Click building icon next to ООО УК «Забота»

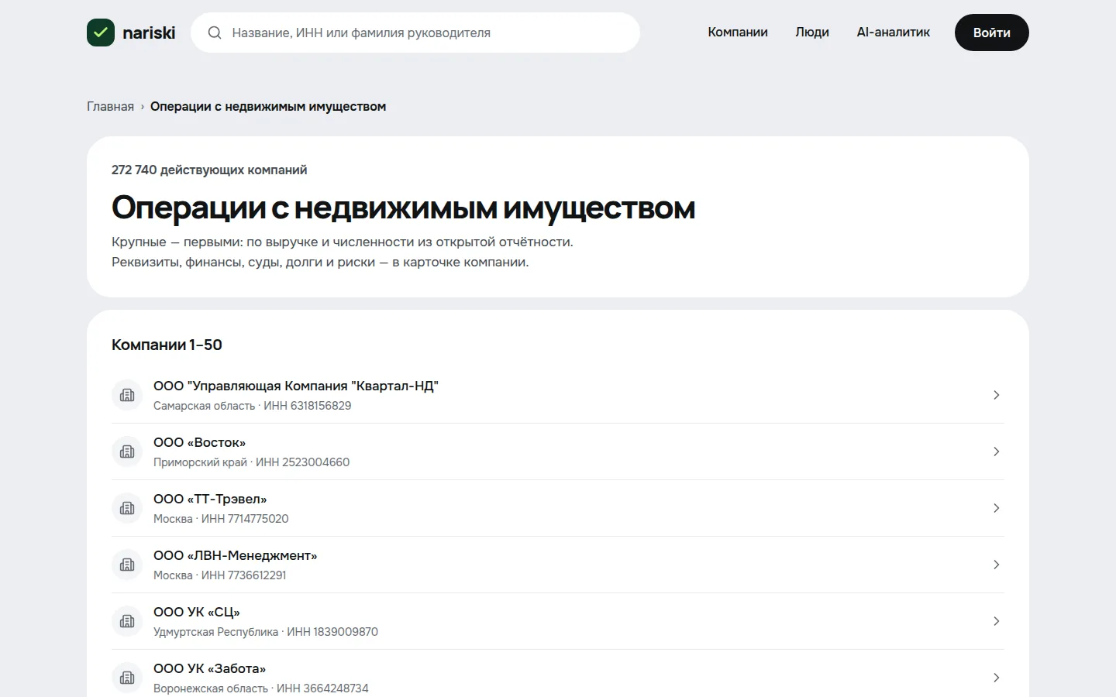coord(127,678)
